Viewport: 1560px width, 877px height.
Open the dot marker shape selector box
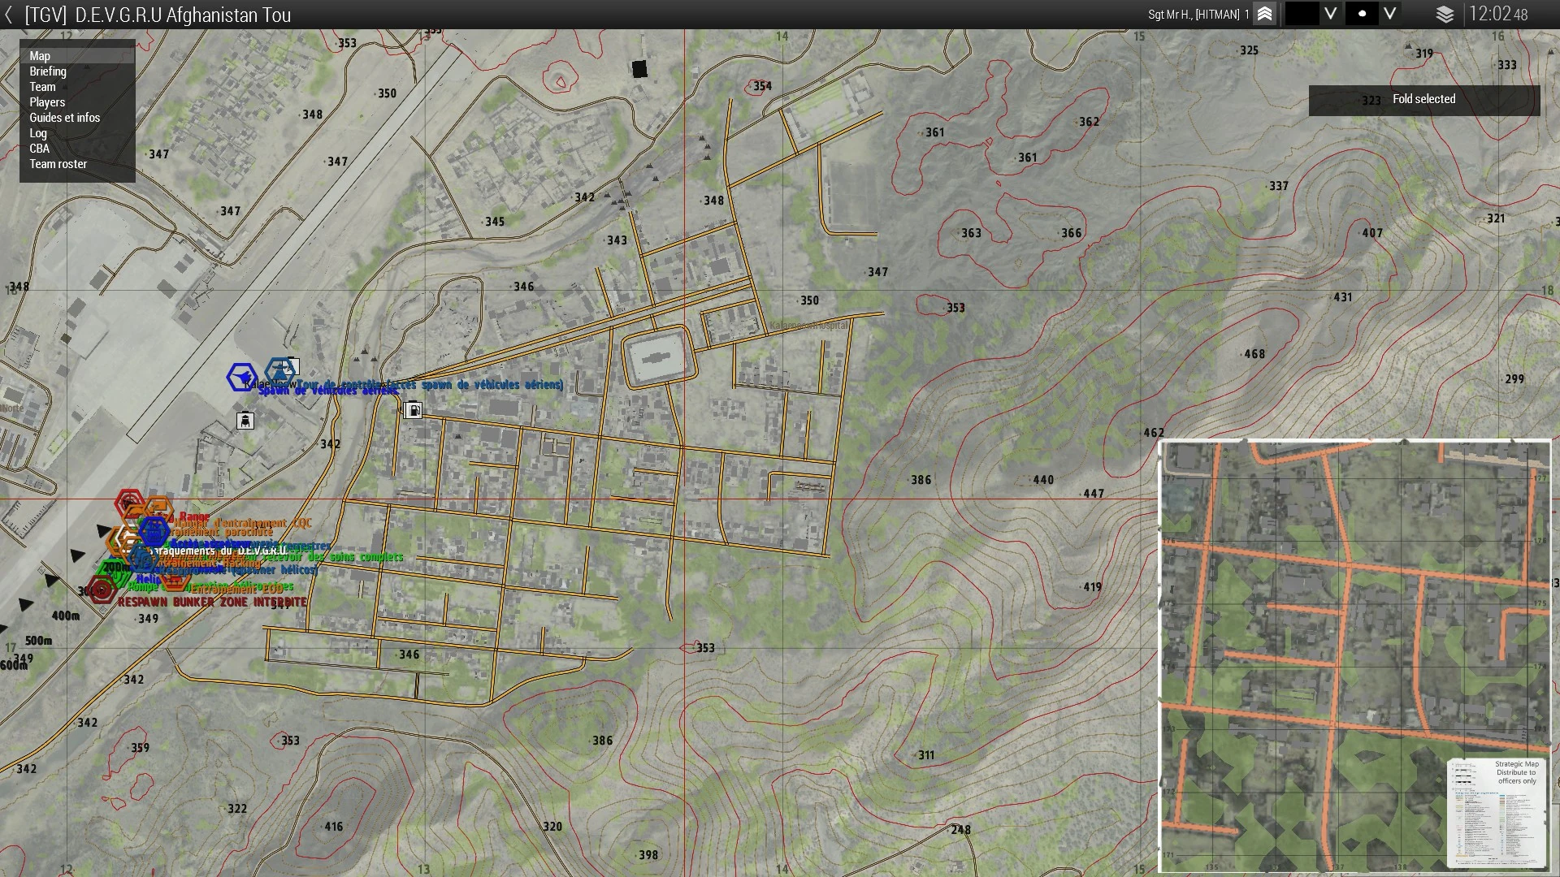(x=1362, y=15)
